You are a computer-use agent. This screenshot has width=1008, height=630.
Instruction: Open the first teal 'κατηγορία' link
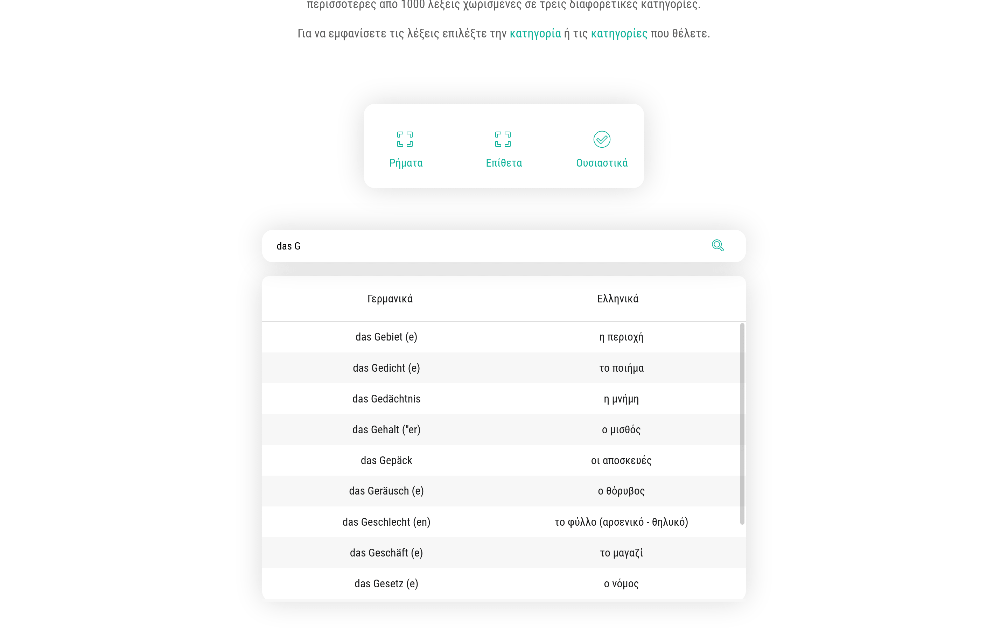pyautogui.click(x=535, y=33)
